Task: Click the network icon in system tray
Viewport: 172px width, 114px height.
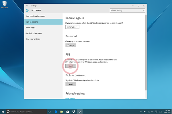Action: (149, 112)
